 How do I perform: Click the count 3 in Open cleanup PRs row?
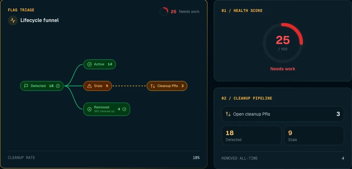338,114
